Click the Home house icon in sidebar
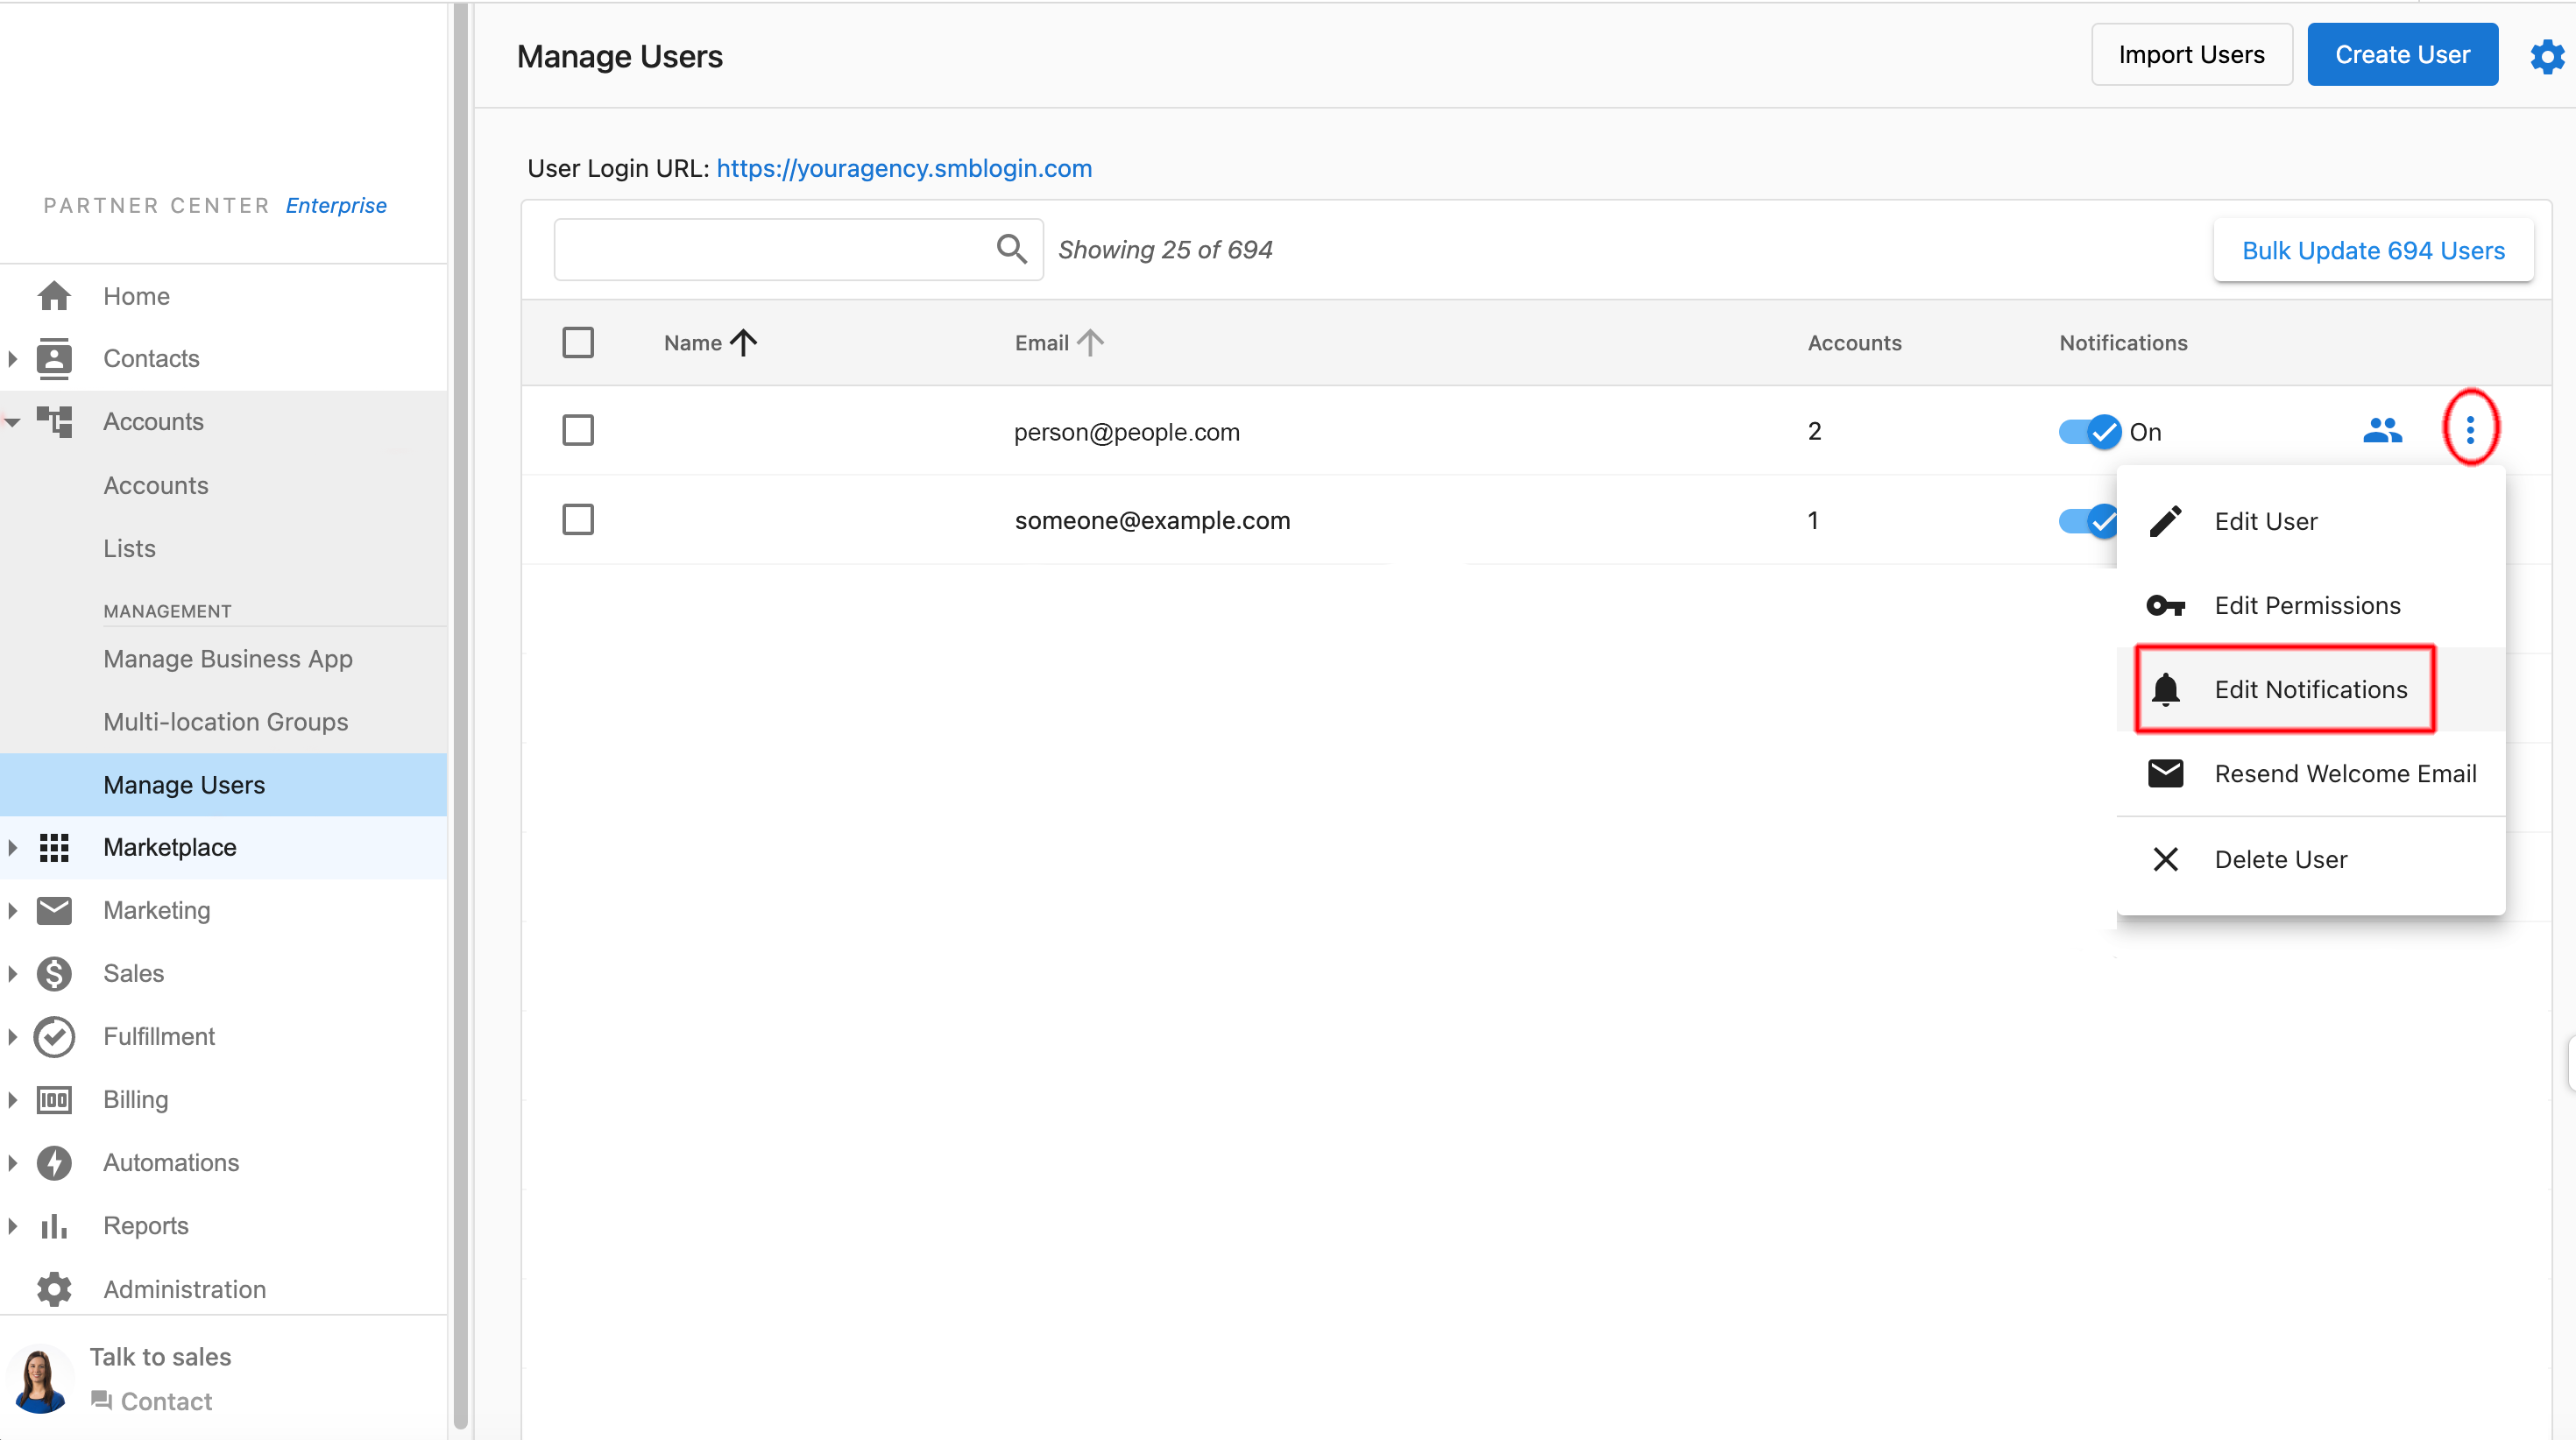The width and height of the screenshot is (2576, 1440). pyautogui.click(x=54, y=296)
